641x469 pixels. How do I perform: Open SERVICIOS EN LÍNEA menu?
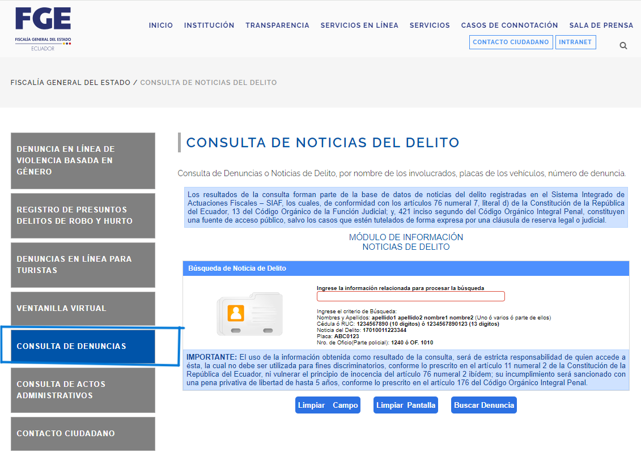[359, 25]
